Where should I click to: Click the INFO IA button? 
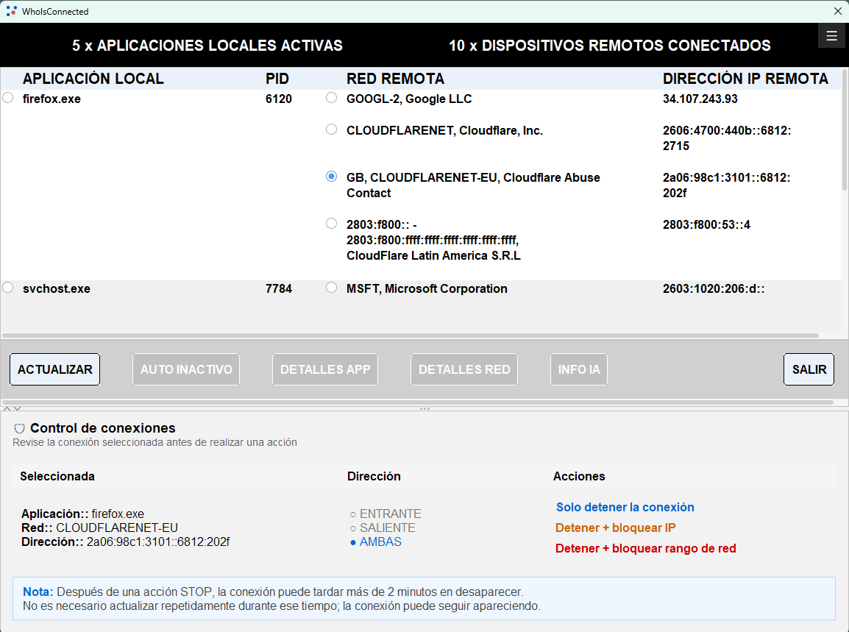tap(579, 369)
